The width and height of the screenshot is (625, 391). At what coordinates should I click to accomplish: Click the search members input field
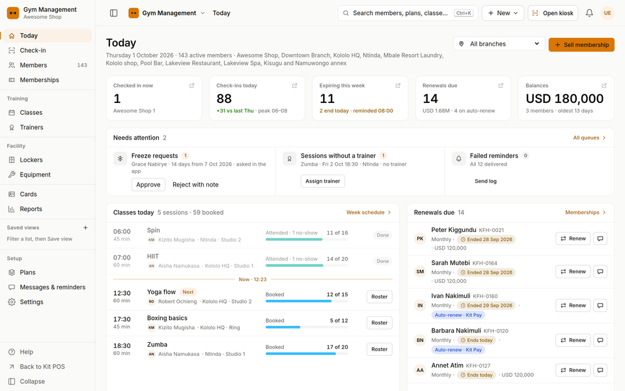pos(408,13)
